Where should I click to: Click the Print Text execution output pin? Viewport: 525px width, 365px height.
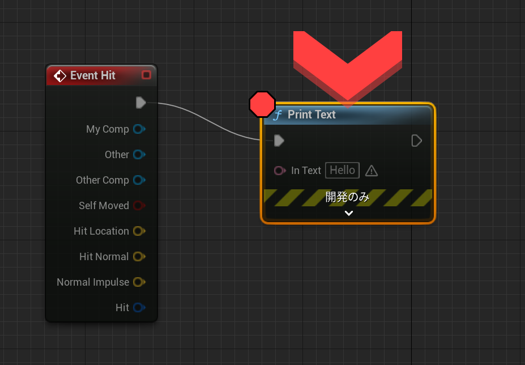tap(416, 141)
